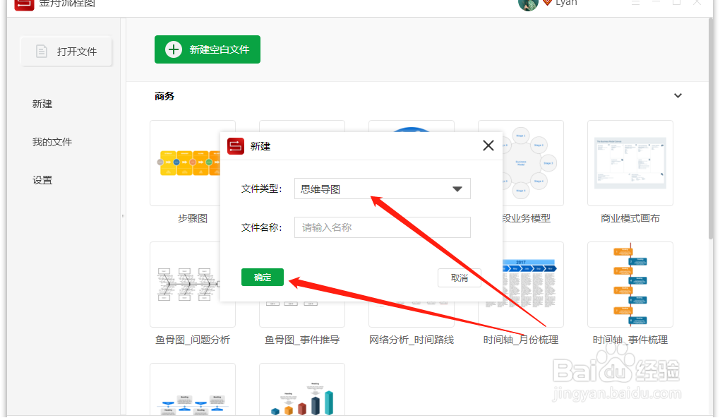Select the blue flow template in bottom row
The width and height of the screenshot is (720, 418).
click(193, 390)
